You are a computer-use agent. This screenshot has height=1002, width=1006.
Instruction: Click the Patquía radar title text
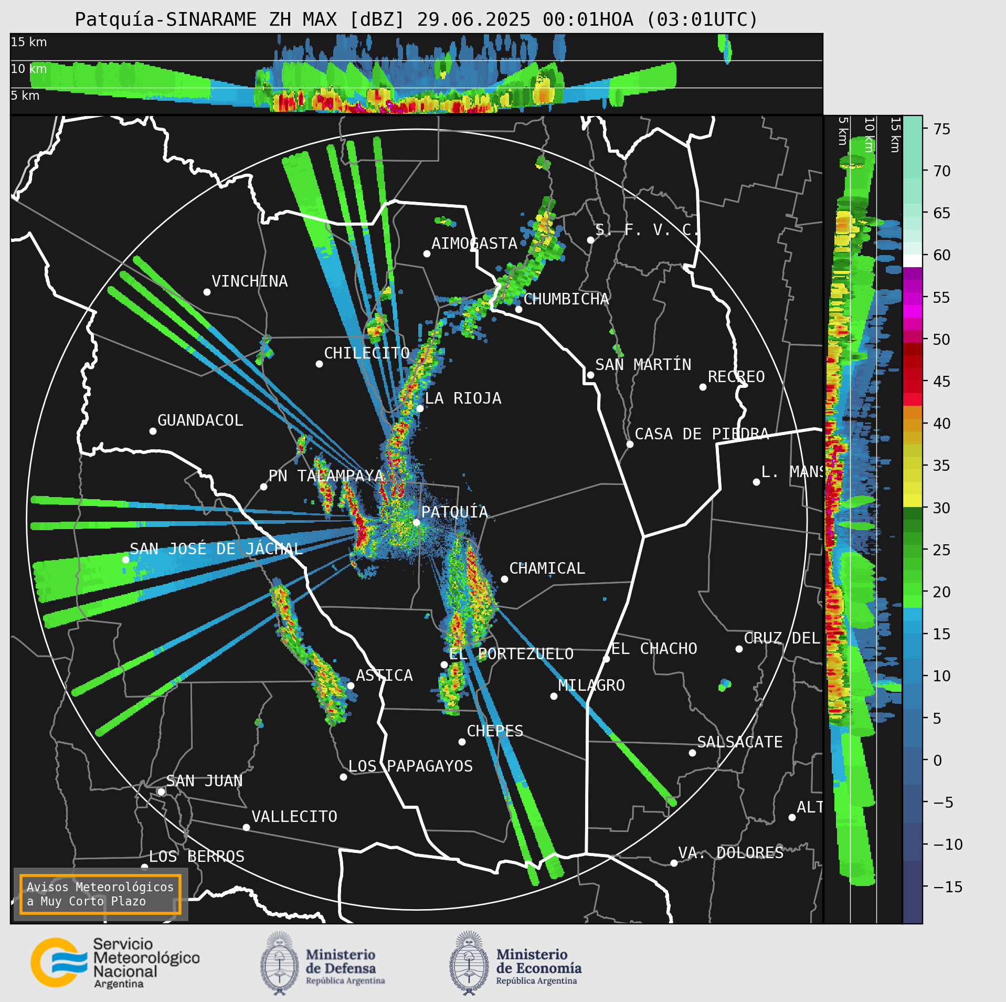coord(417,19)
